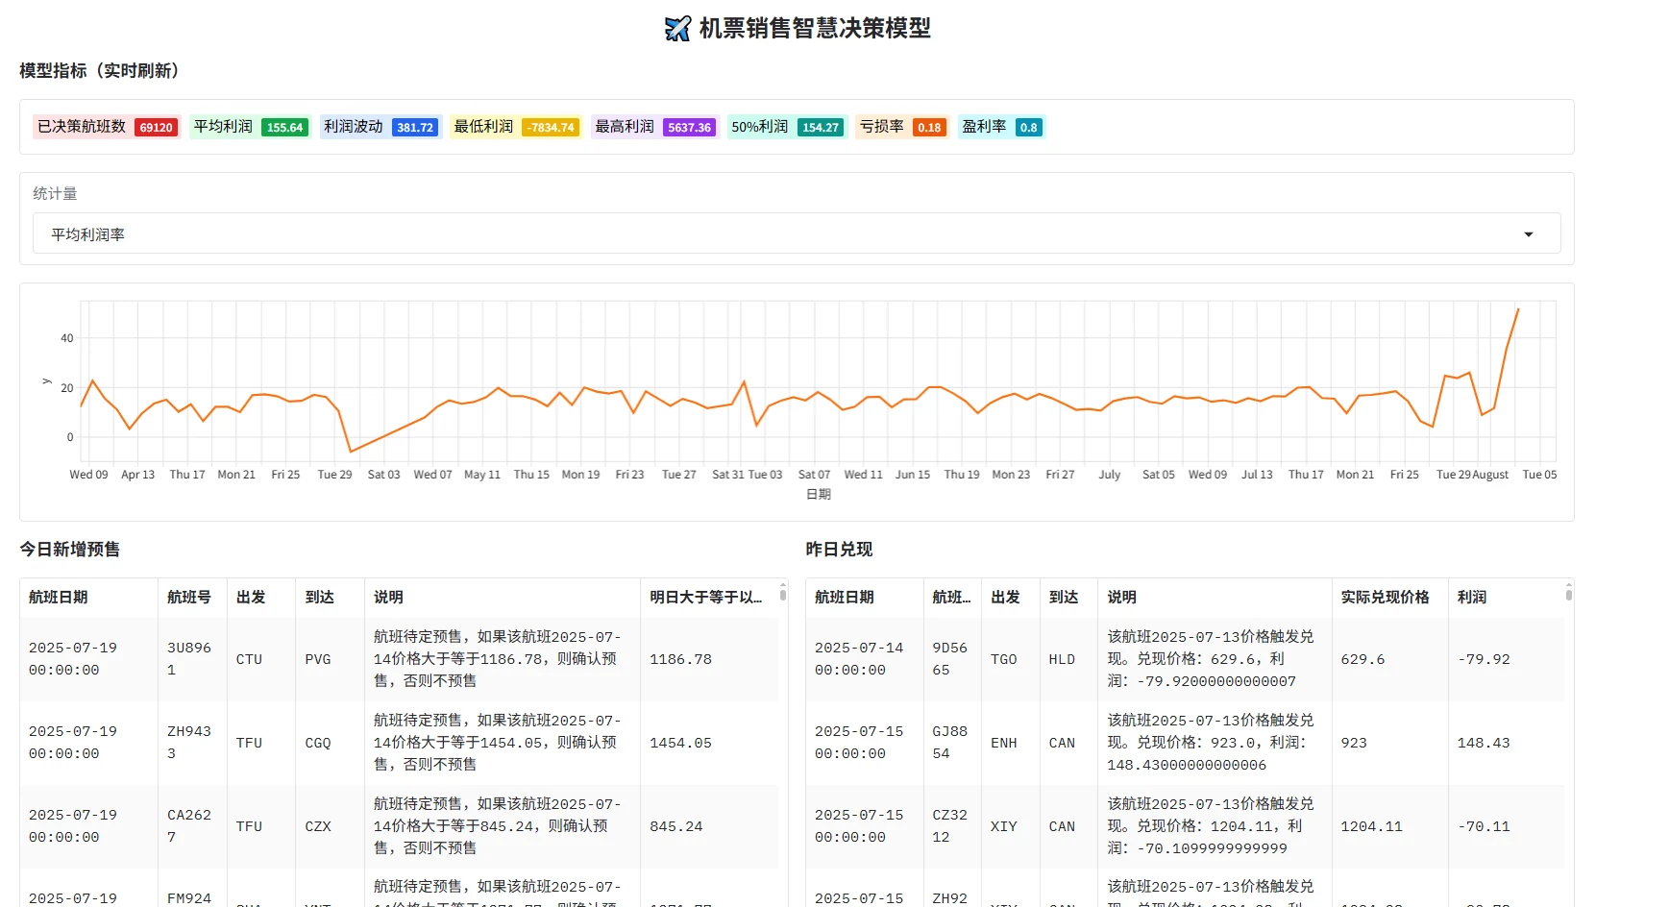Image resolution: width=1669 pixels, height=907 pixels.
Task: Click the 亏损率 0.18 badge
Action: coord(902,127)
